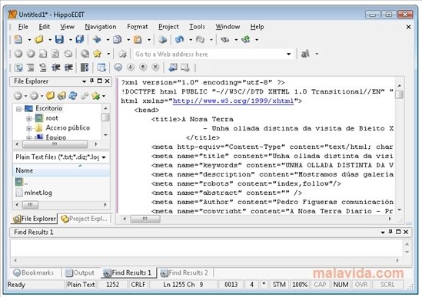Click the Paste clipboard icon
Viewport: 422px width, 297px height.
[x=138, y=39]
